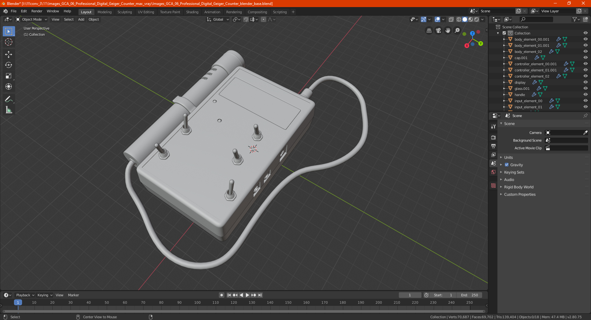Open the Active Tool properties tab
591x320 pixels.
[x=493, y=126]
